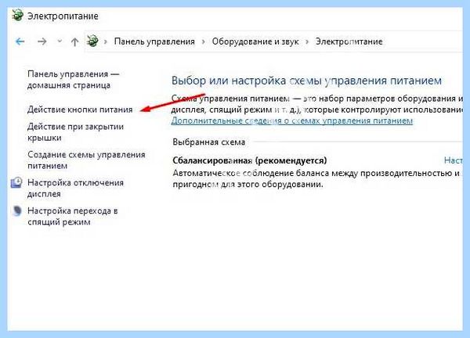Expand chevron after Оборудование и звук breadcrumb
470x338 pixels.
(x=307, y=41)
